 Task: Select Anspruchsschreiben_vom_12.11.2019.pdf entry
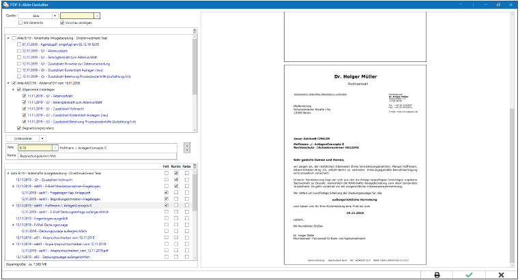tap(65, 251)
